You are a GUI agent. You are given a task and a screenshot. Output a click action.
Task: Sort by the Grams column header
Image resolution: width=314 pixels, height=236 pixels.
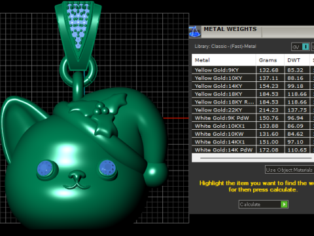pyautogui.click(x=270, y=60)
